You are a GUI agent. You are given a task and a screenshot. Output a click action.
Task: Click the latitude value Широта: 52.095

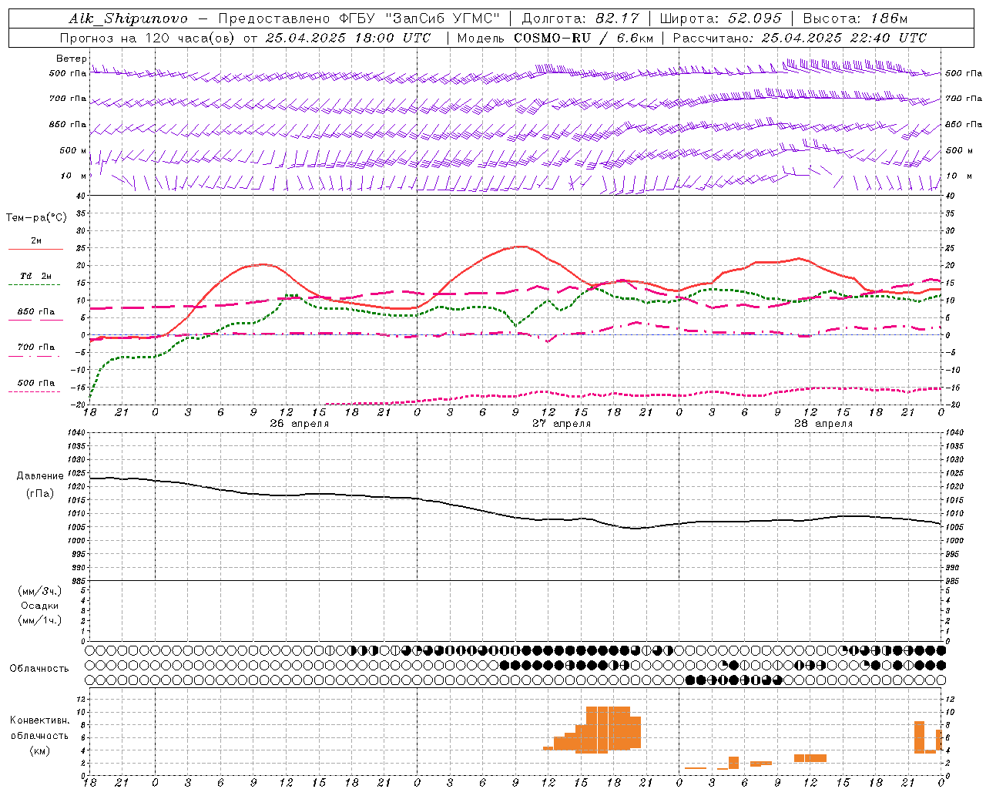(x=720, y=18)
